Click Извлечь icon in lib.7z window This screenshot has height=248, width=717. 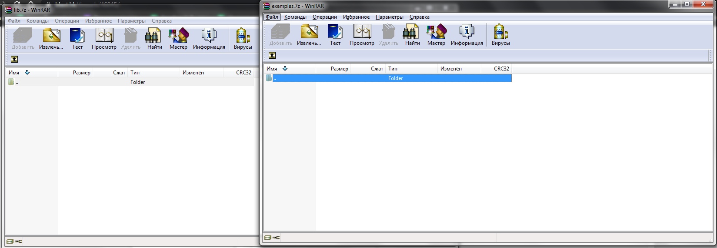coord(51,39)
